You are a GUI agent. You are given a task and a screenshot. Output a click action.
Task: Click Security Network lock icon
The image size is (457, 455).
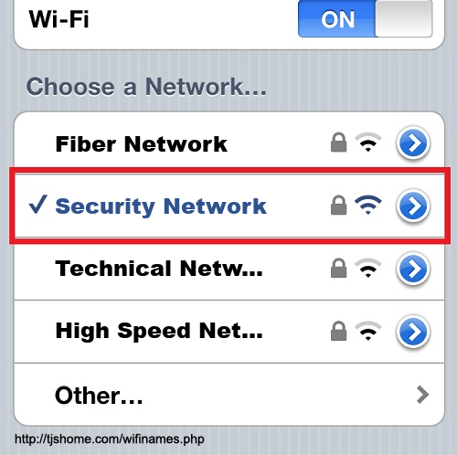click(x=338, y=205)
